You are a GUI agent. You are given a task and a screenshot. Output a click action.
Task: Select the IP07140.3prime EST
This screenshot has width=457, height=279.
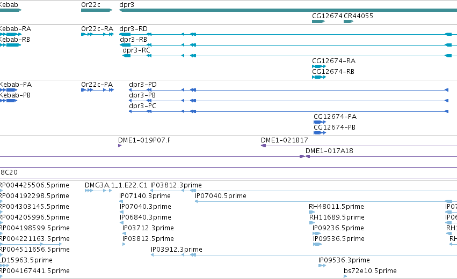121,201
